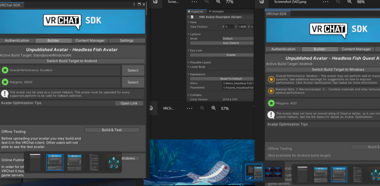Zoom out in the 57% photo window
Viewport: 380px width, 186px height.
click(x=202, y=108)
